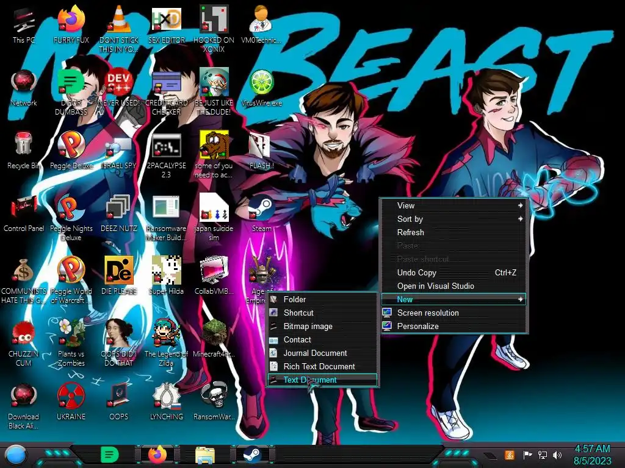Select the 2PACALYPSE 2.3 console icon
The width and height of the screenshot is (625, 468).
click(x=166, y=155)
